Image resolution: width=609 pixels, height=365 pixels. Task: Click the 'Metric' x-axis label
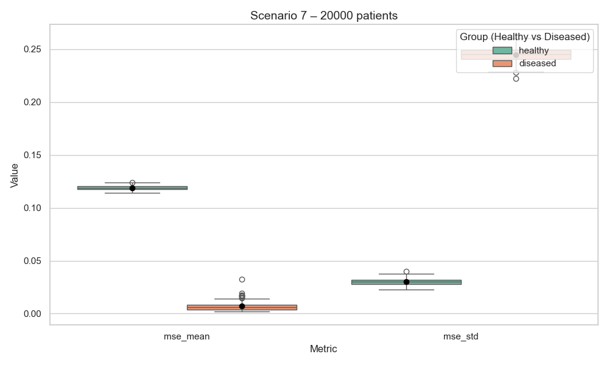point(323,349)
